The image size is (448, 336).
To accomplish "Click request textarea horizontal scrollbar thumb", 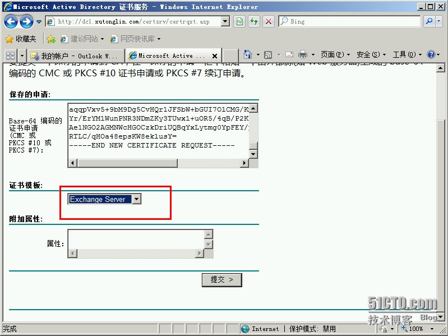I will [127, 163].
